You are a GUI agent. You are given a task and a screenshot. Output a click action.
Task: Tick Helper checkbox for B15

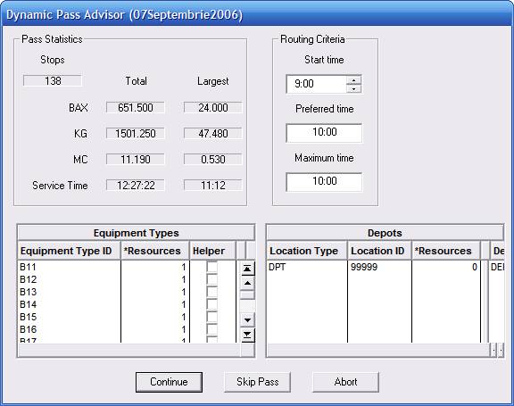coord(211,317)
